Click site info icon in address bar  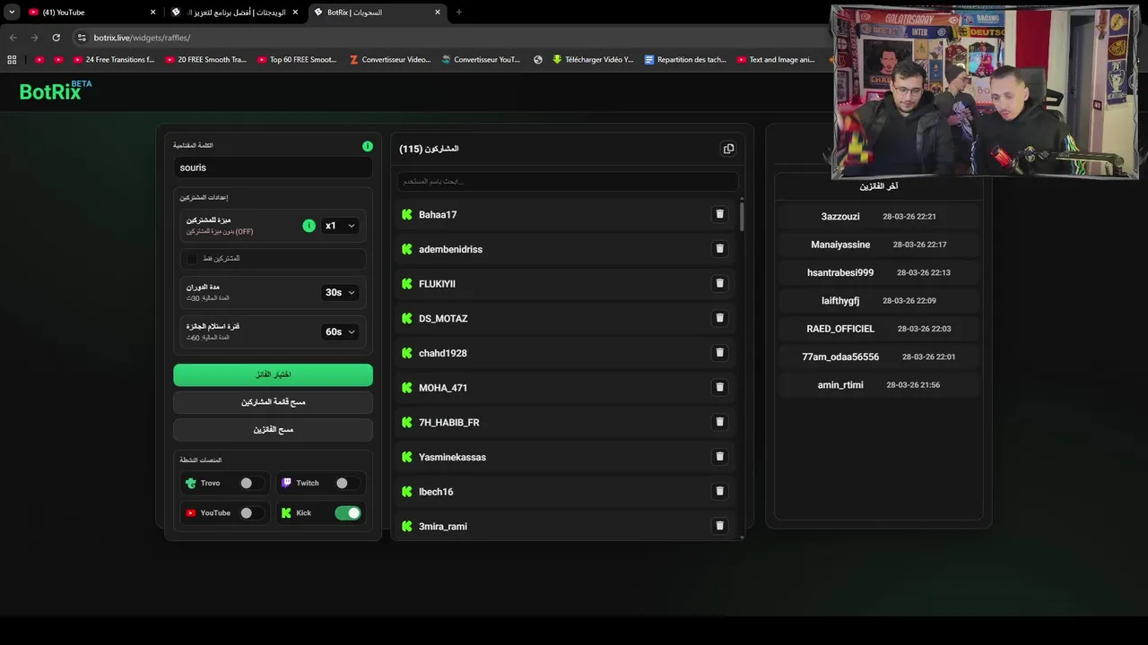point(82,38)
